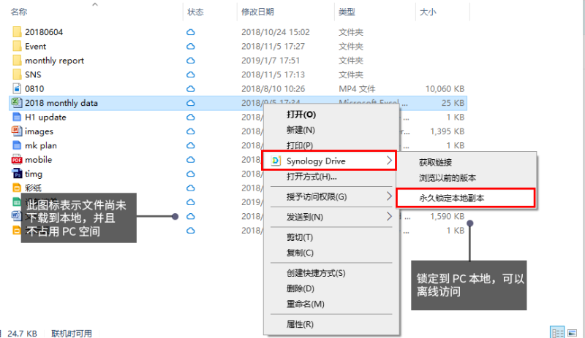
Task: Select 发送到(N) menu entry
Action: pos(304,217)
